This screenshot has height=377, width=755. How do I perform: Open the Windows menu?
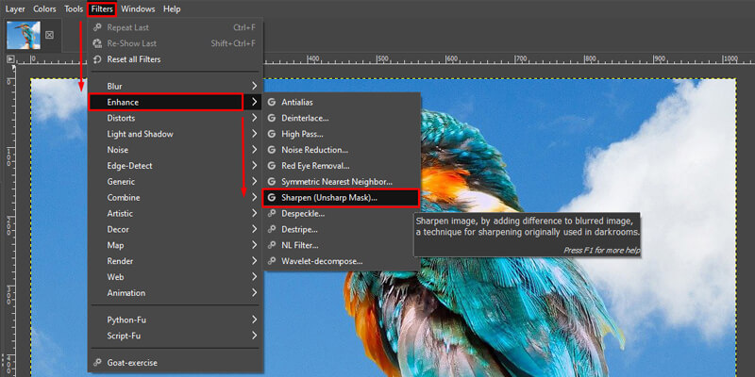coord(138,9)
